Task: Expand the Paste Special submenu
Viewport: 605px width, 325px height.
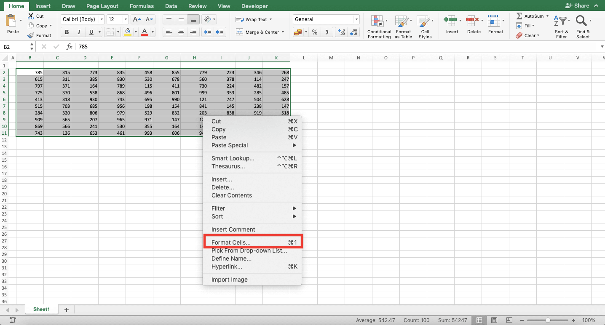Action: (229, 145)
